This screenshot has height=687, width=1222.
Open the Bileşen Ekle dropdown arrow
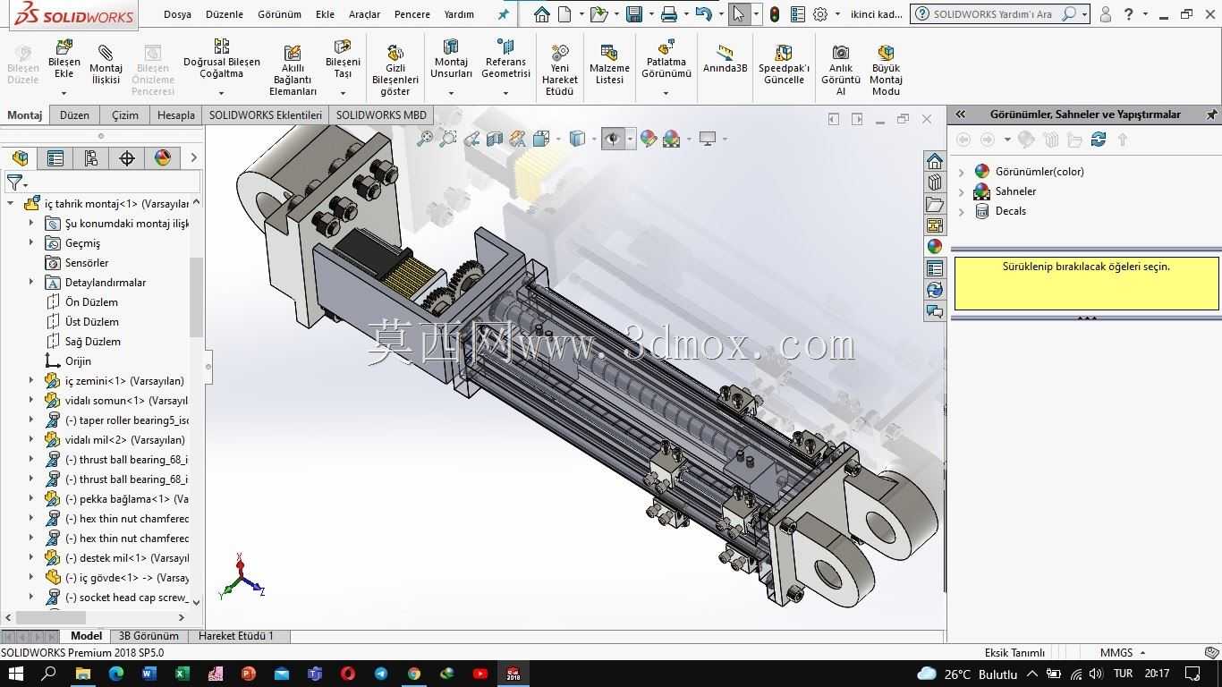(64, 92)
